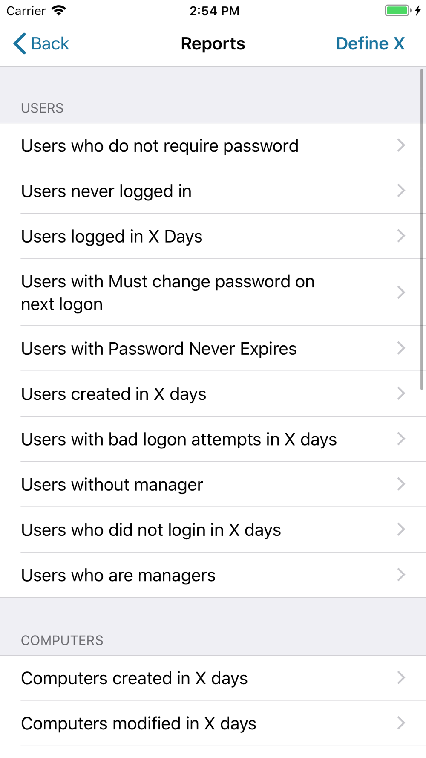This screenshot has height=758, width=426.
Task: Tap chevron for Computers created in X days
Action: [x=401, y=678]
